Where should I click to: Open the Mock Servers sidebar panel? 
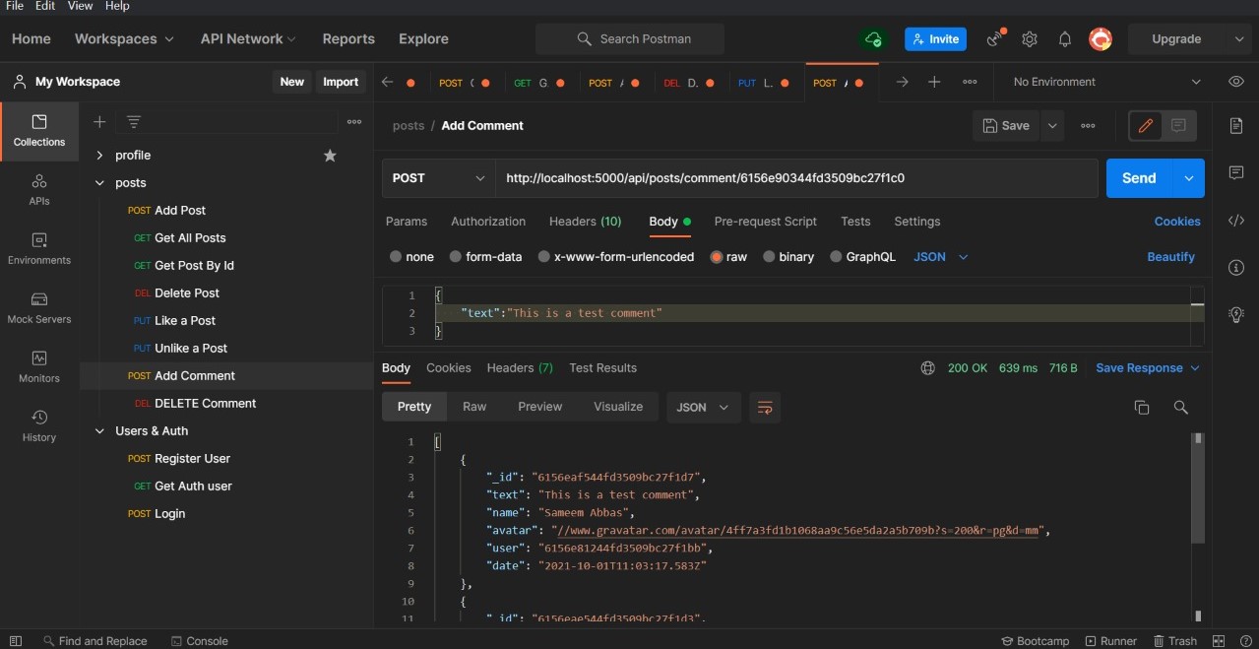(39, 308)
